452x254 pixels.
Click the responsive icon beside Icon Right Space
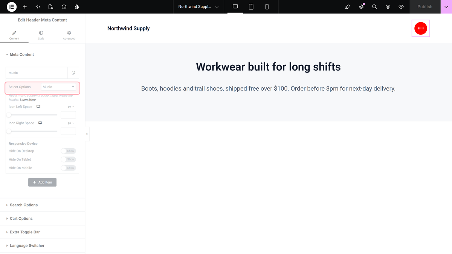(40, 123)
